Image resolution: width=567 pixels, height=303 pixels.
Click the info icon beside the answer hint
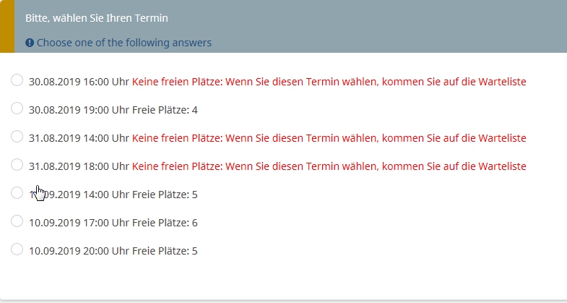pyautogui.click(x=30, y=43)
